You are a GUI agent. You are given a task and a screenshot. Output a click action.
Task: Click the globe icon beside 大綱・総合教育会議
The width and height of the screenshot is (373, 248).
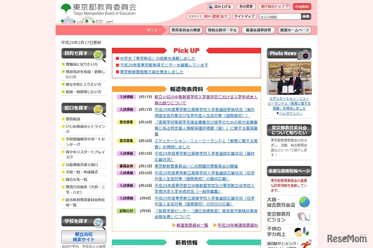[305, 202]
